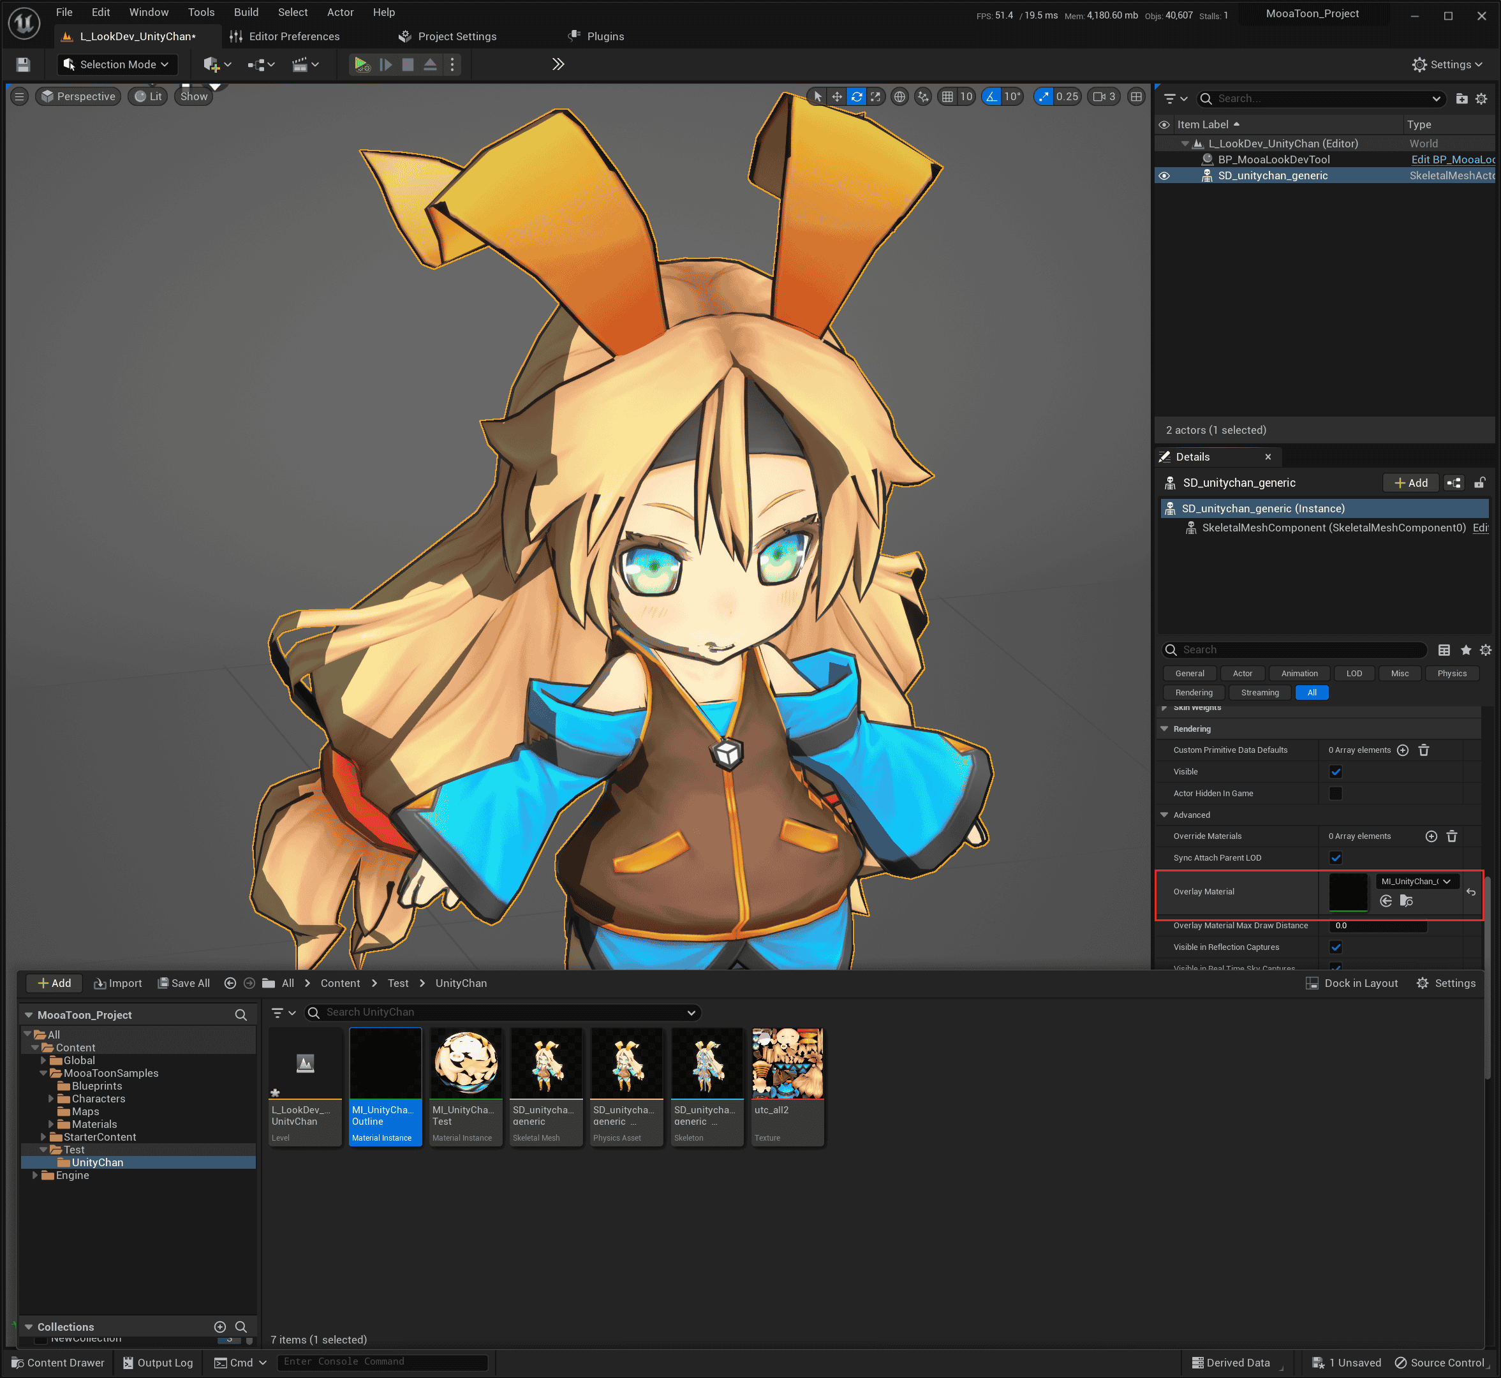This screenshot has height=1378, width=1501.
Task: Click the Details lock selection icon
Action: pyautogui.click(x=1479, y=483)
